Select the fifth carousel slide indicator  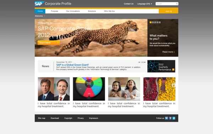[160, 22]
